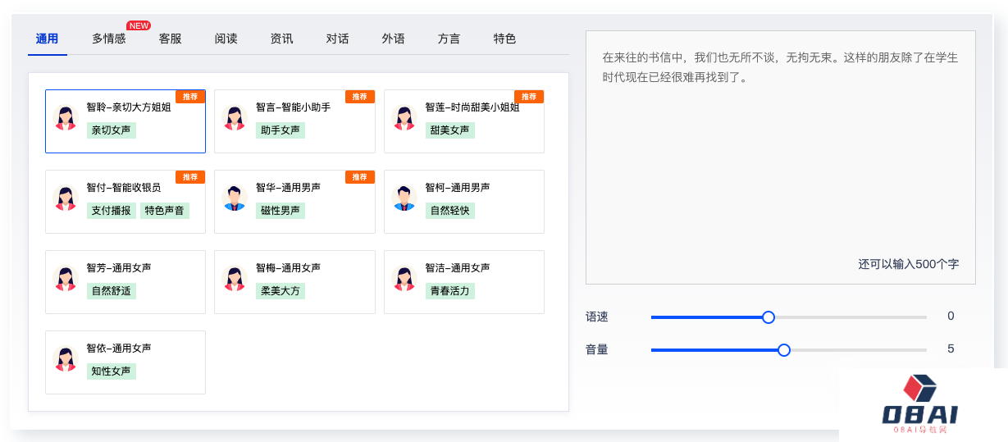Select the 智柯-通用男声 male avatar
Screen dimensions: 1008x442
coord(404,198)
